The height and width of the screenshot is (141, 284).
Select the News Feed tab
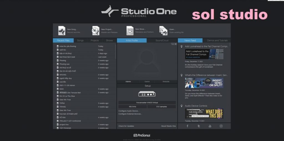[x=190, y=41]
